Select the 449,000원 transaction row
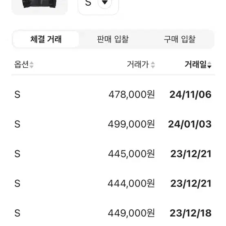Viewport: 226px width, 226px height. tap(113, 213)
